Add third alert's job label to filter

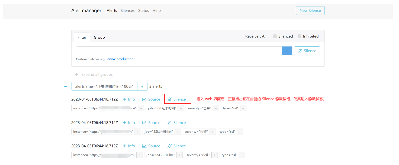pos(180,155)
